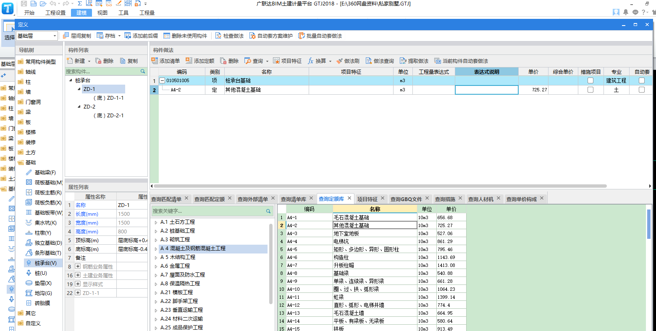Click 添加定额 icon
The image size is (656, 331).
click(189, 61)
